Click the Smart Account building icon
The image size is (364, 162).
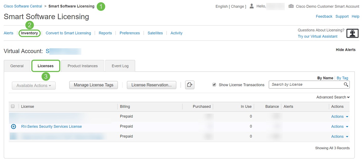[291, 6]
